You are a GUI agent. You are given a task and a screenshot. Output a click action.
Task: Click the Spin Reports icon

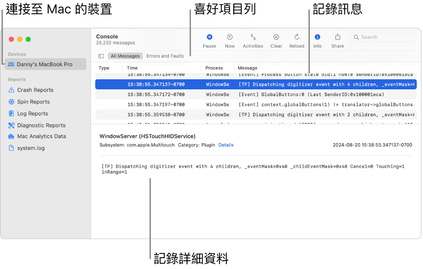coord(11,102)
